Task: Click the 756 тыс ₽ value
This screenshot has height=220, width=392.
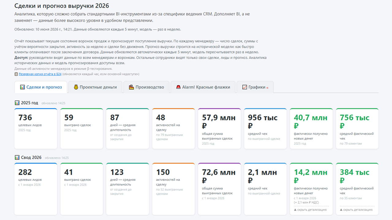Action: [x=355, y=121]
